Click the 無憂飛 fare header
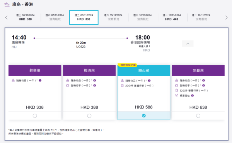The height and width of the screenshot is (143, 232). click(198, 70)
